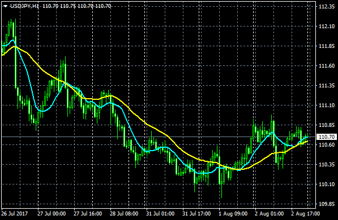Click the 28 Jul 08:00 time label
This screenshot has width=338, height=220.
pyautogui.click(x=124, y=214)
